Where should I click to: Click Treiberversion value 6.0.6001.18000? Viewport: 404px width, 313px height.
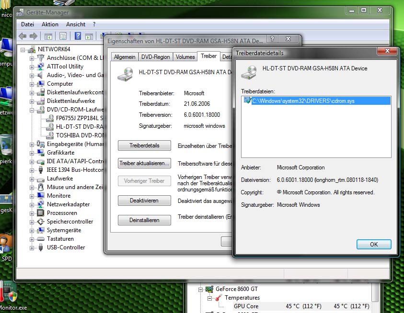[202, 115]
